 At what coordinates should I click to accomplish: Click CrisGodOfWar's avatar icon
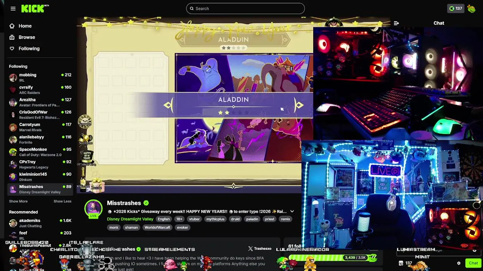[13, 115]
